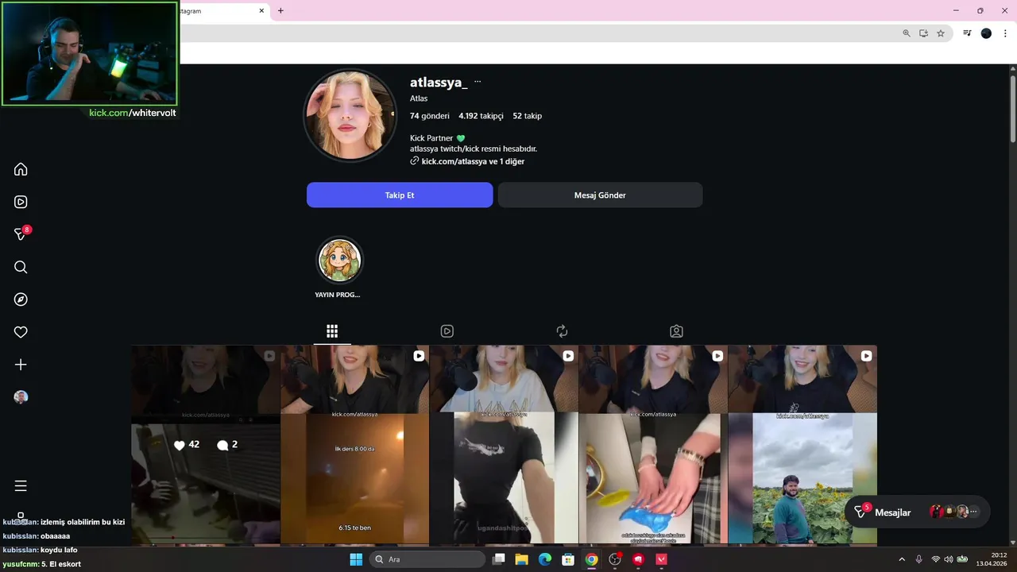Click the Mesaj Gönder button
The image size is (1017, 572).
[x=600, y=195]
